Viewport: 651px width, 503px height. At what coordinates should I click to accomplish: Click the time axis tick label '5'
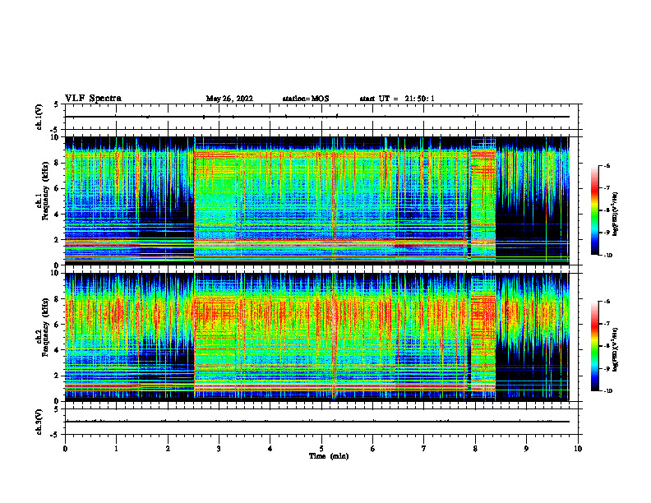[x=321, y=448]
